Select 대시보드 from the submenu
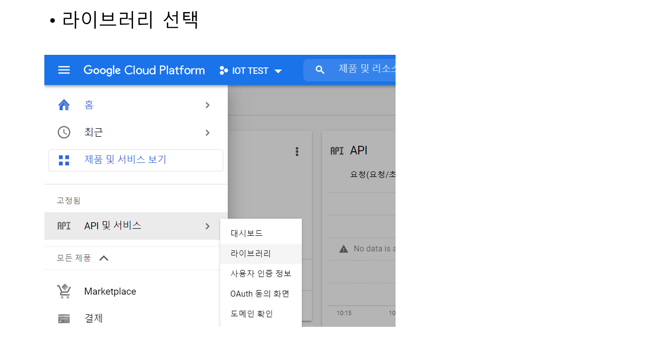The height and width of the screenshot is (362, 645). coord(247,233)
